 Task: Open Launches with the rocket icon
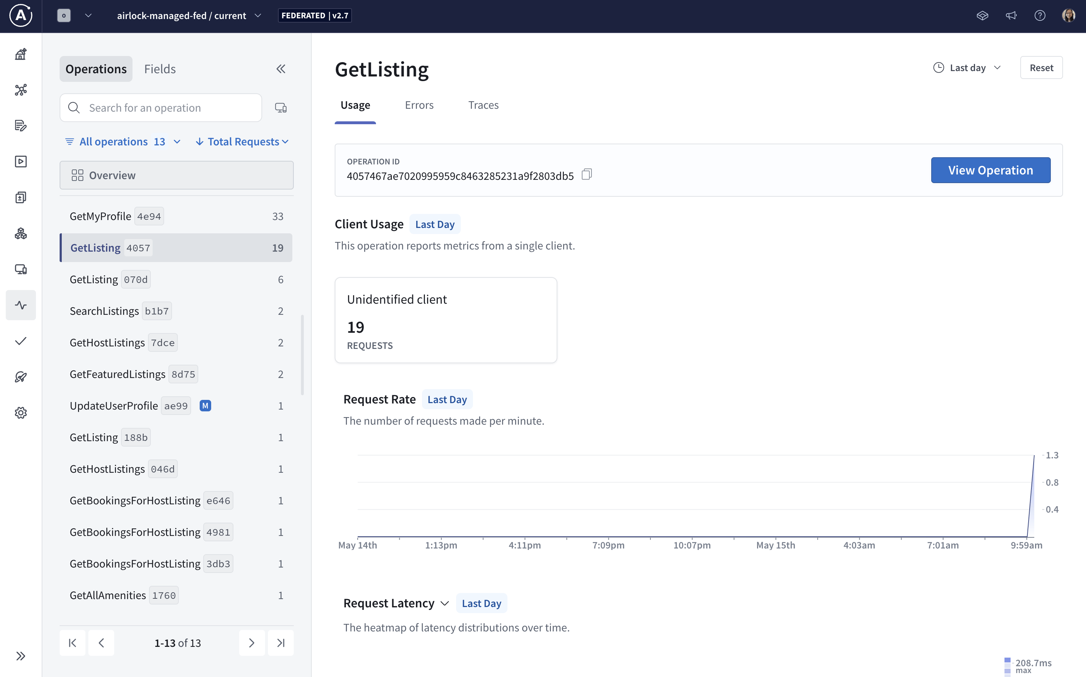(x=20, y=377)
